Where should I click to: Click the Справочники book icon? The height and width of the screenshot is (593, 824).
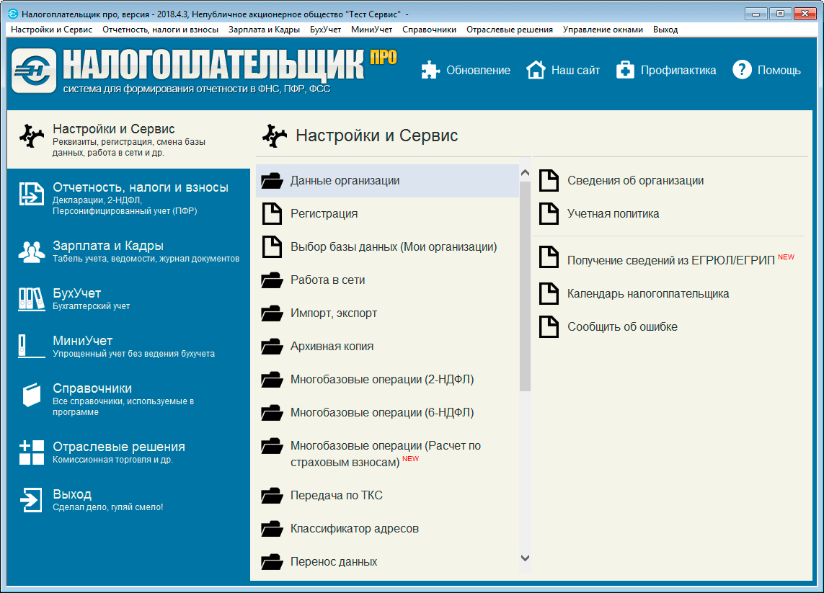[x=32, y=395]
